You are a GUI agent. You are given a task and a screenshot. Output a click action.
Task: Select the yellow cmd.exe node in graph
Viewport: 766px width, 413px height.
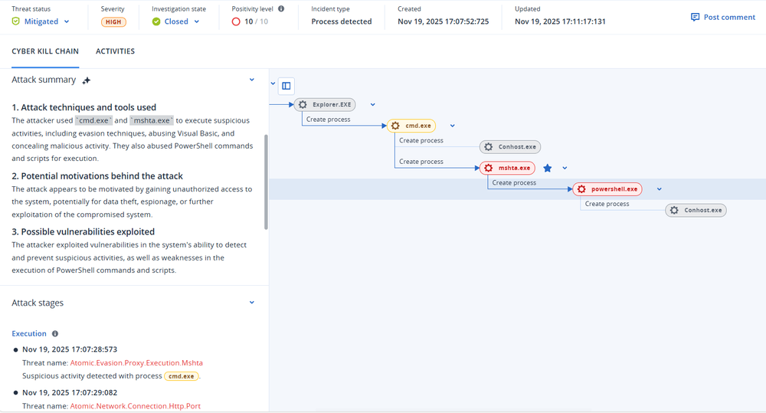[x=411, y=126]
